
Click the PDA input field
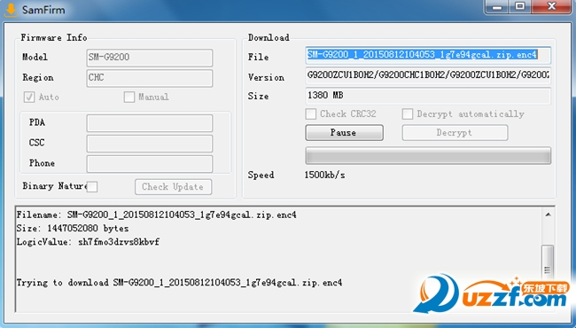[x=150, y=123]
